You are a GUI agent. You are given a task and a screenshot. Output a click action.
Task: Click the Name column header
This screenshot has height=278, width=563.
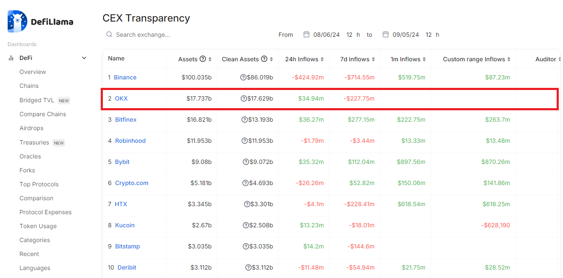click(116, 58)
